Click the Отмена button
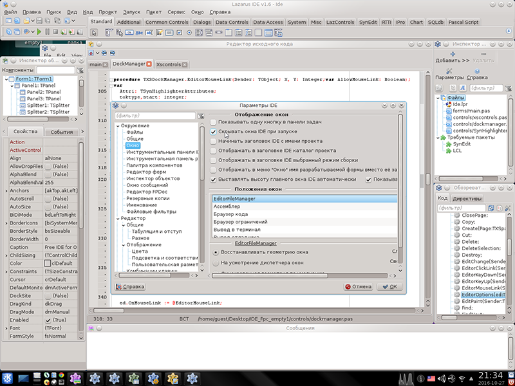 pos(358,286)
